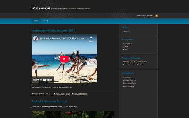Viewport: 189px width, 118px height.
Task: Open post Vorfreude auf den Sommer 2017 heading
Action: (x=53, y=30)
